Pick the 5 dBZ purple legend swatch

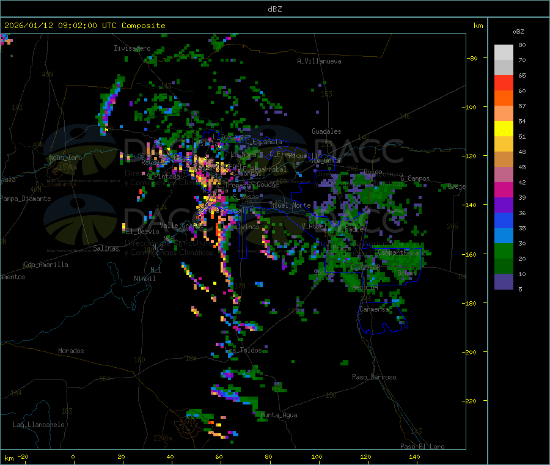[504, 281]
